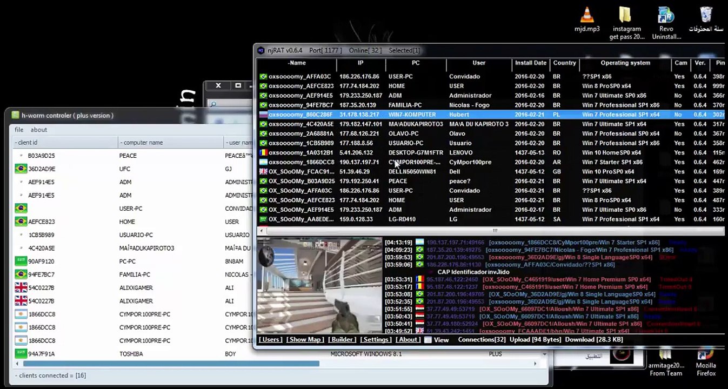Click the screen preview thumbnail in njRAT
The height and width of the screenshot is (389, 728).
click(319, 285)
